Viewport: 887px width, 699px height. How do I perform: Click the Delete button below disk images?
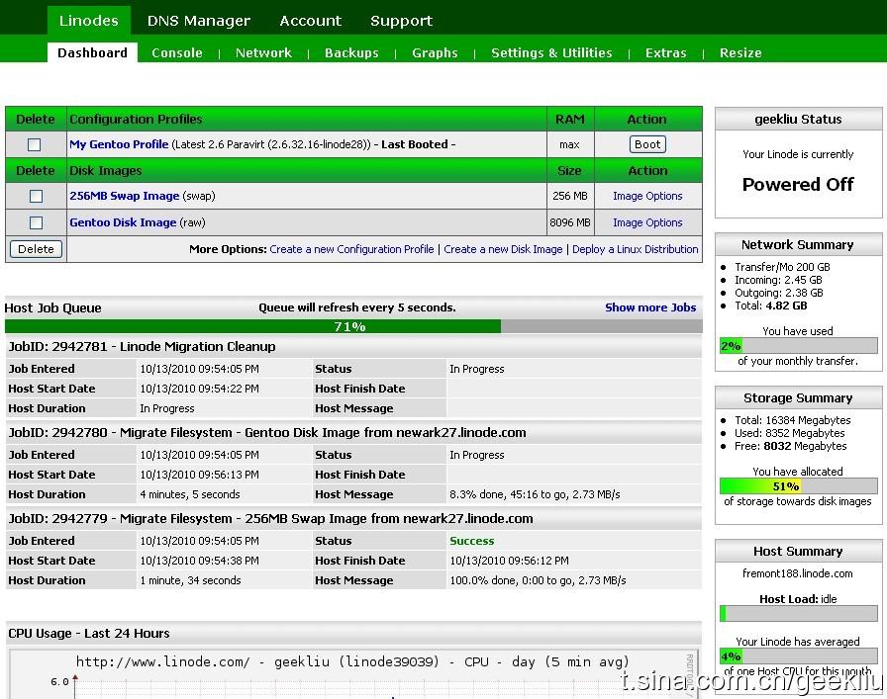pos(36,249)
